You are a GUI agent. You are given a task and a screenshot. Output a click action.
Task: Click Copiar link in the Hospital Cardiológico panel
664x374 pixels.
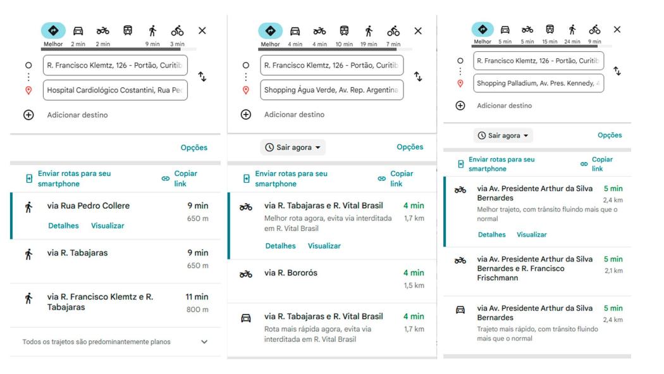(185, 178)
